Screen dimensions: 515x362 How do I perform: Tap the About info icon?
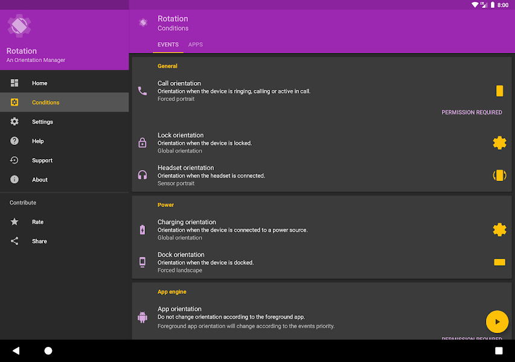click(14, 180)
